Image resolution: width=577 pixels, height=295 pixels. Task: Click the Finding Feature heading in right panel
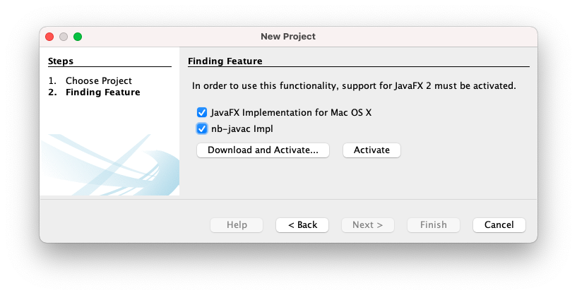coord(225,61)
